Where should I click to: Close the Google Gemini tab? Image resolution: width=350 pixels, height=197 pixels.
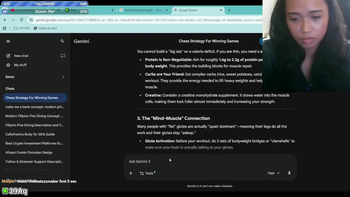click(221, 10)
